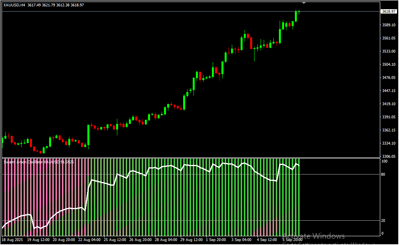The image size is (399, 245).
Task: Click the 80 level on the oscillator scale
Action: pyautogui.click(x=383, y=174)
